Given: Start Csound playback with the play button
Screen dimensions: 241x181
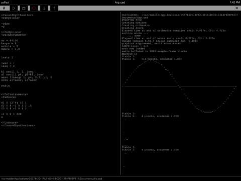Looking at the screenshot, I should pos(14,8).
